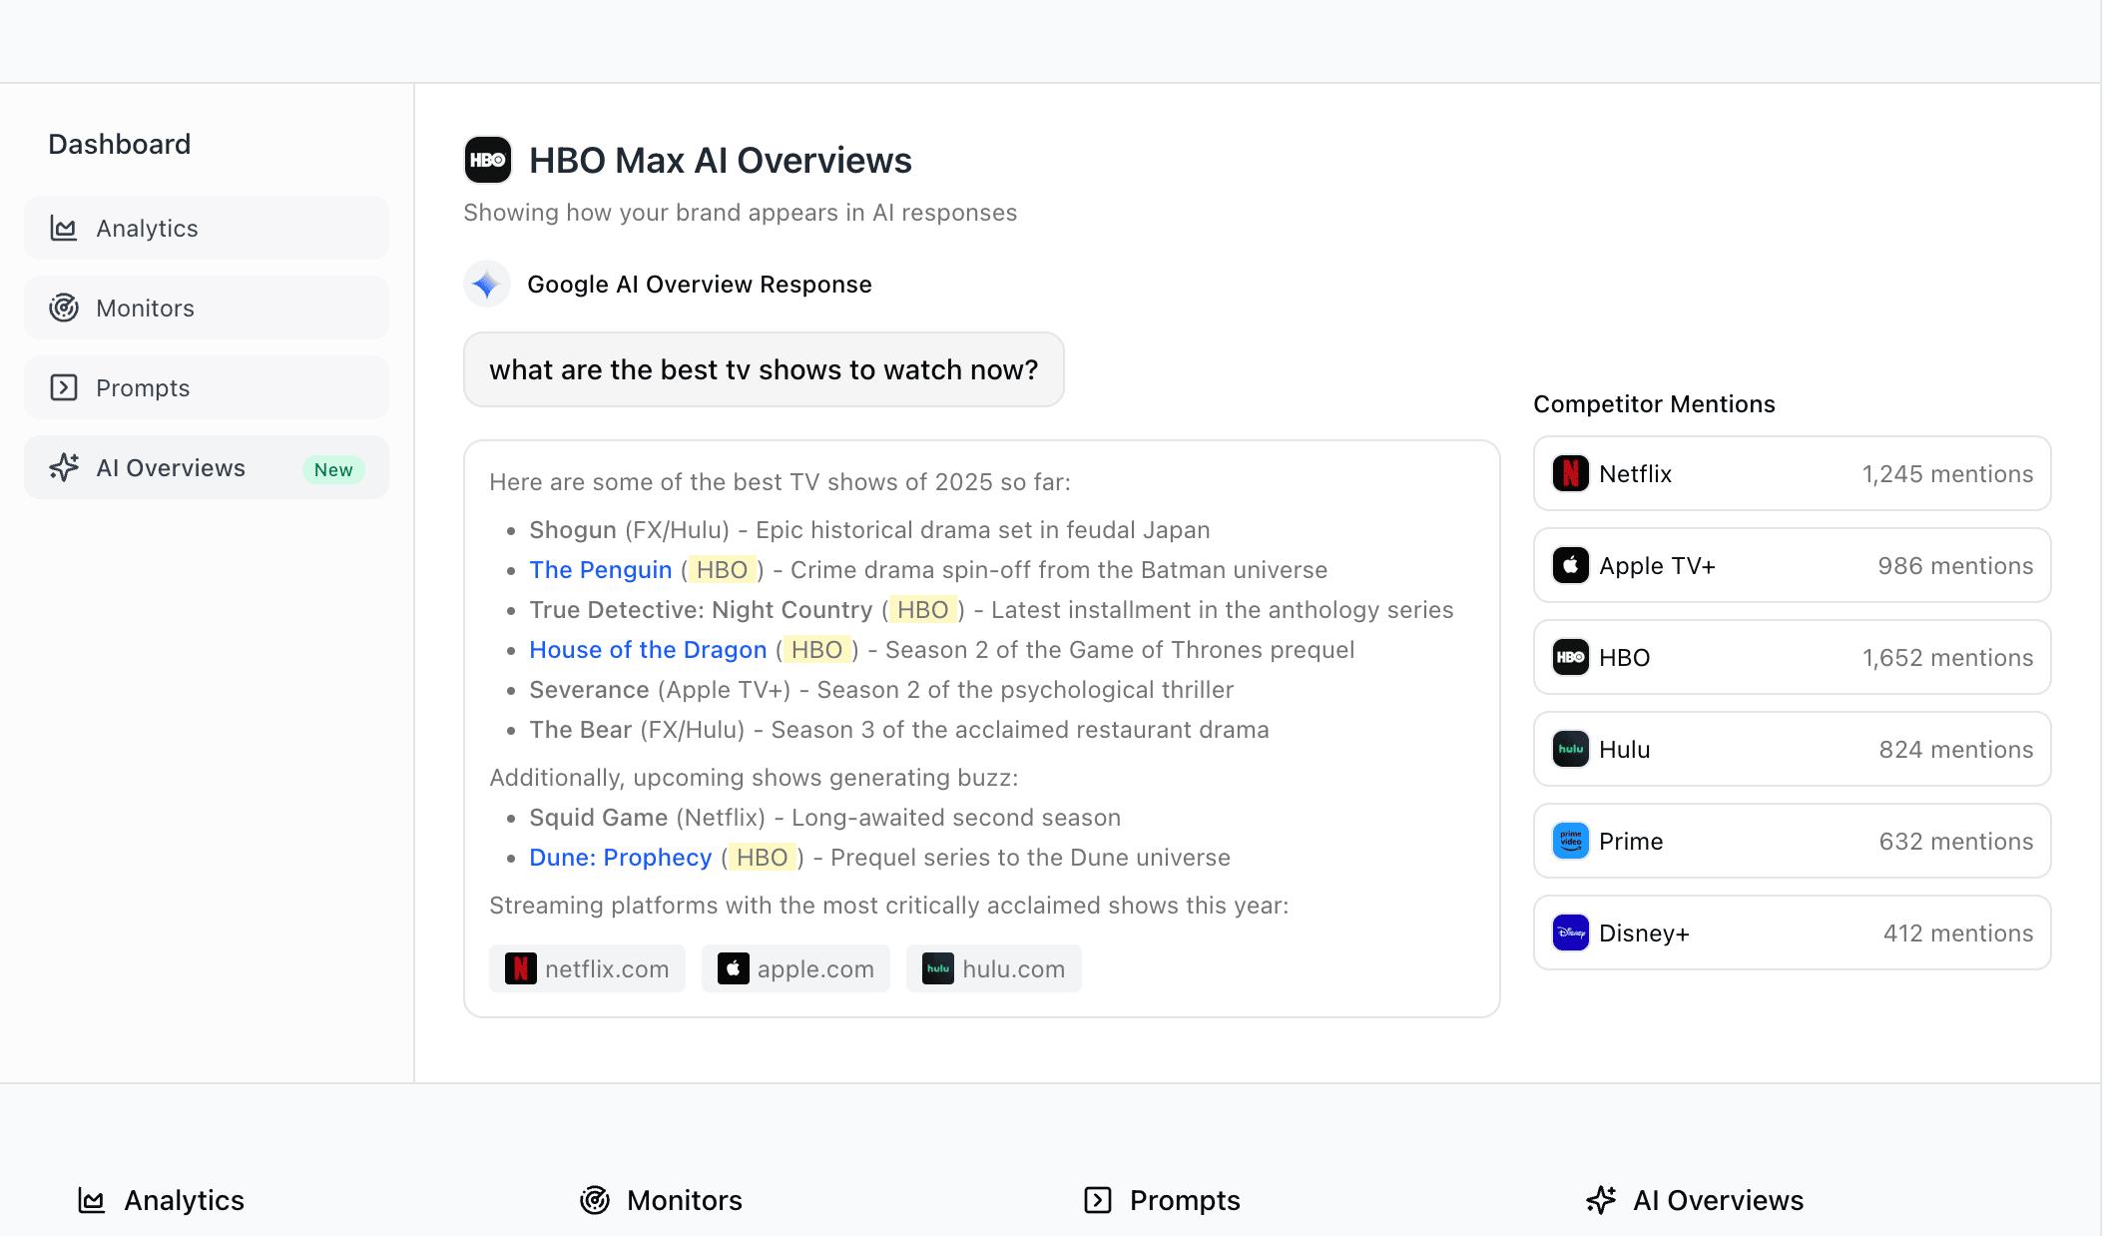Open Prompts in the sidebar
This screenshot has height=1236, width=2104.
click(207, 388)
